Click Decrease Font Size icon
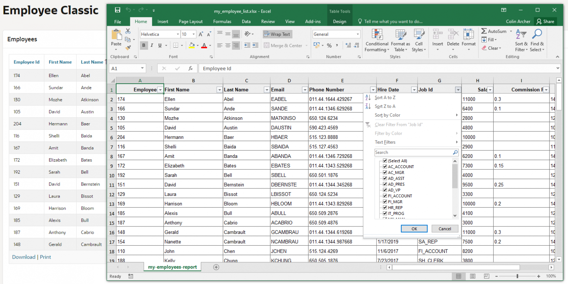This screenshot has height=284, width=568. [x=209, y=34]
